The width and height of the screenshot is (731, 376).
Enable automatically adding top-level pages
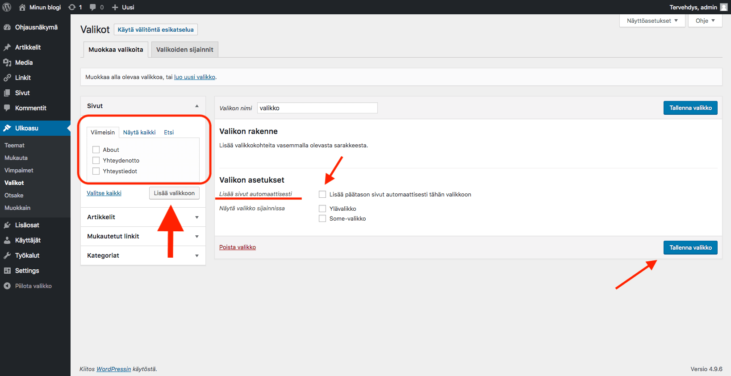(x=322, y=194)
